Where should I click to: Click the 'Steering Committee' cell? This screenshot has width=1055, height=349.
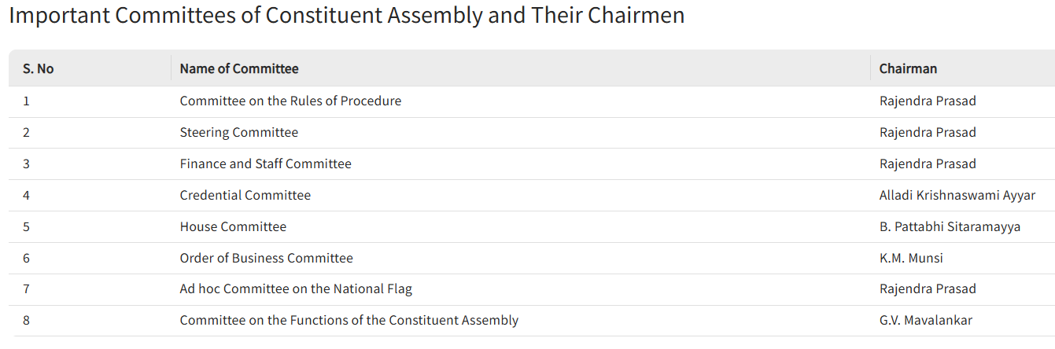pos(239,132)
